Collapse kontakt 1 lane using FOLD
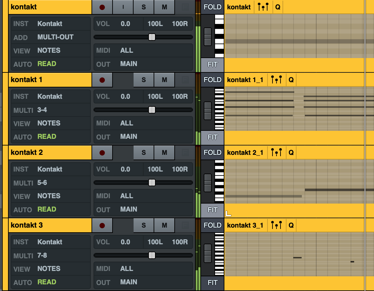 tap(212, 80)
